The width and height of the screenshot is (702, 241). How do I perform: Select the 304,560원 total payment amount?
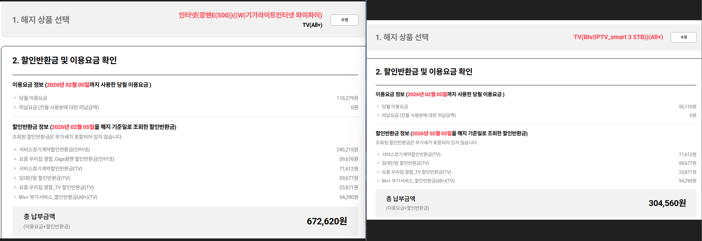[x=667, y=203]
